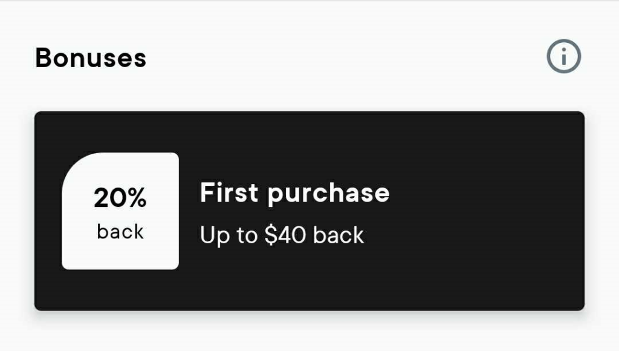Viewport: 619px width, 351px height.
Task: Open the First purchase bonus card
Action: tap(309, 211)
